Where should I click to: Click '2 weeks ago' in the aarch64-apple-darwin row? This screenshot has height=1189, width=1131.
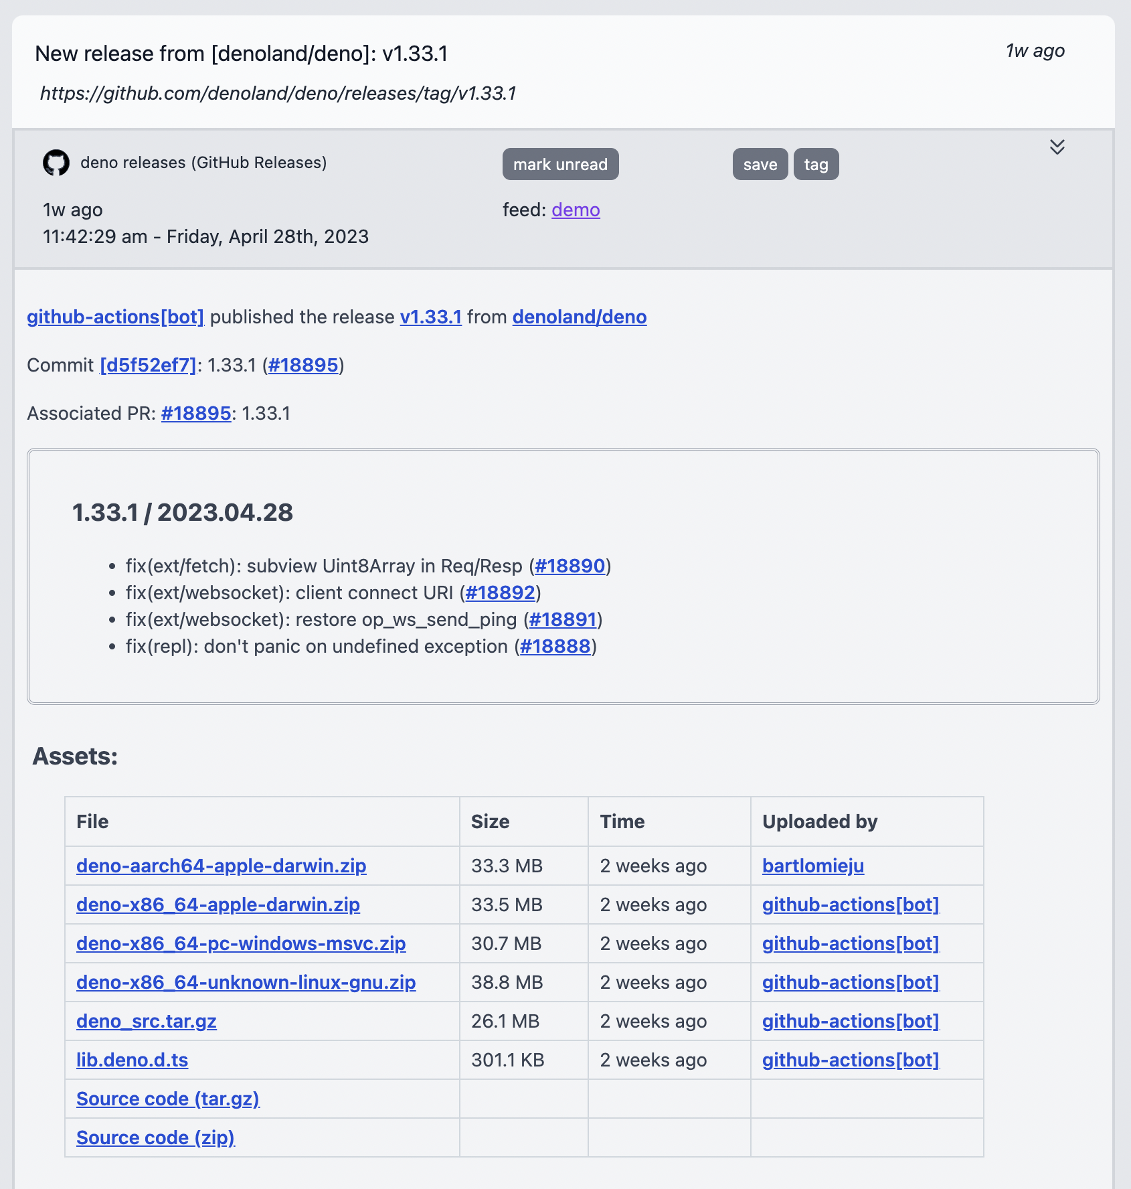(x=653, y=866)
